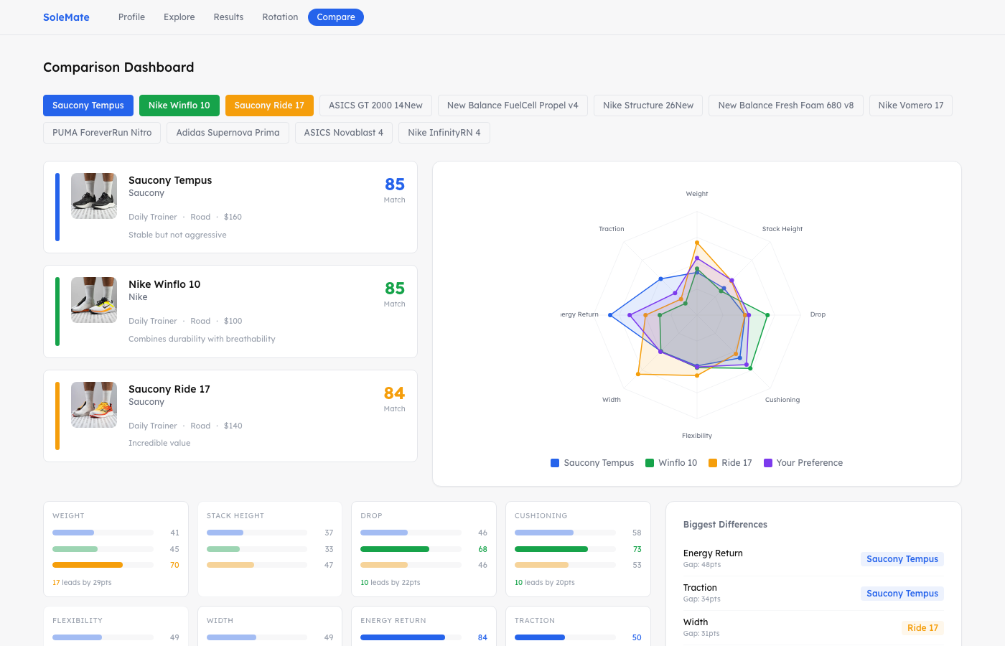Add ASICS GT 2000 14 to comparison

pos(375,105)
